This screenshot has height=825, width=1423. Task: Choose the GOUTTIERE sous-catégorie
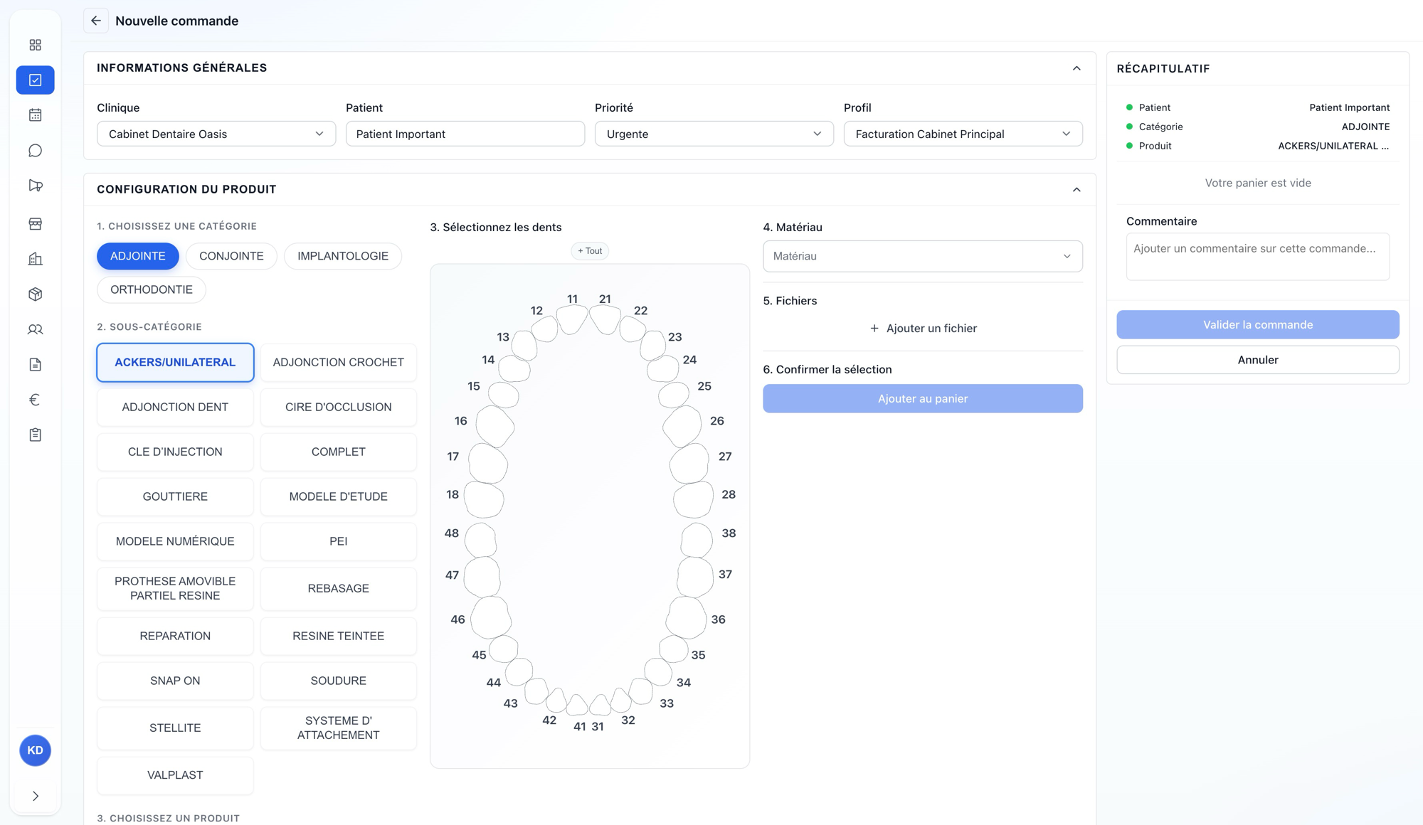click(x=175, y=496)
